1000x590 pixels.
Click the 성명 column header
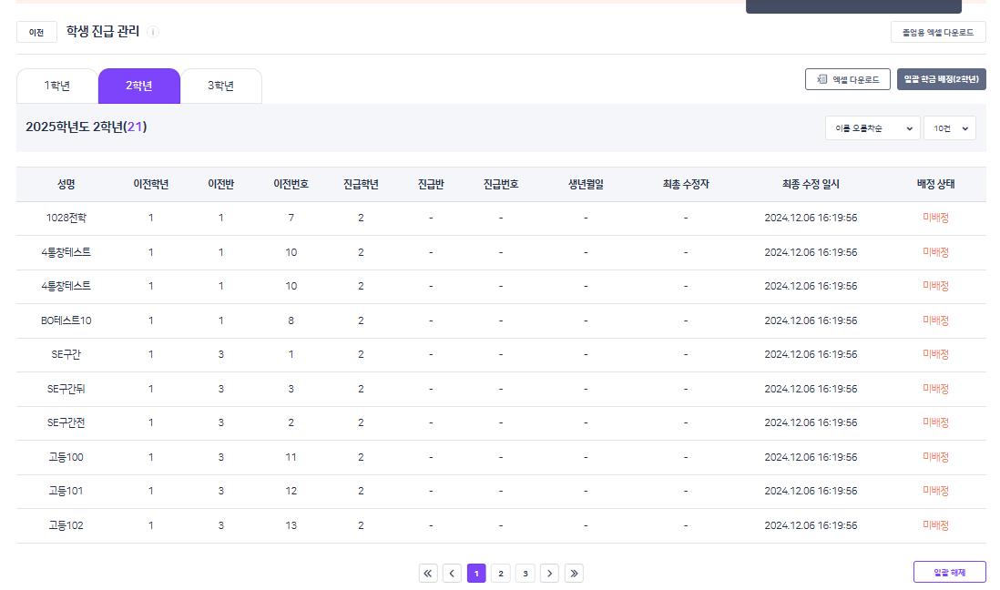click(x=66, y=184)
